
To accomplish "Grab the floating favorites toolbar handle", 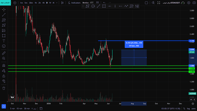I will [x=83, y=6].
